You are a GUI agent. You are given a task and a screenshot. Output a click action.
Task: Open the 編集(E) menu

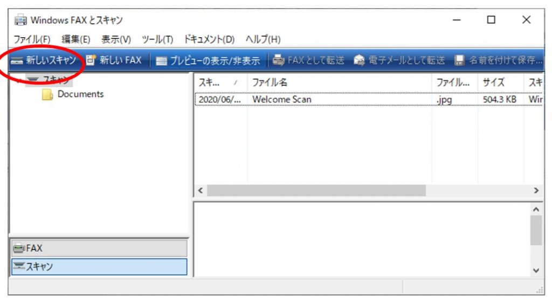click(x=75, y=39)
